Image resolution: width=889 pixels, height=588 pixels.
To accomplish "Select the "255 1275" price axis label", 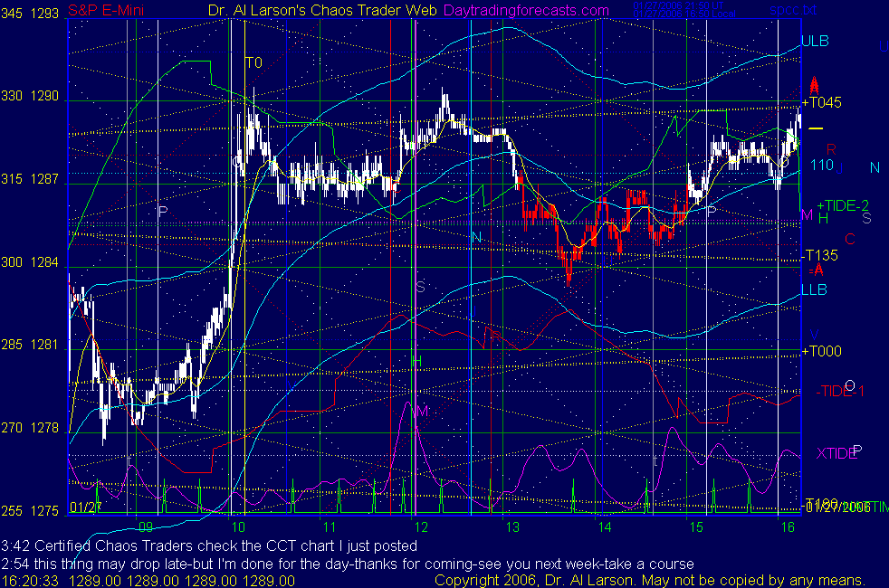I will (x=30, y=511).
